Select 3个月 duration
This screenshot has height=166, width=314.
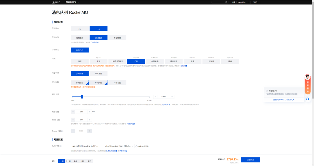(x=69, y=161)
